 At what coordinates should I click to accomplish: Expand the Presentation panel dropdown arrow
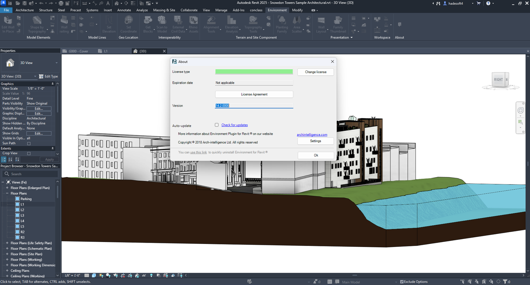pyautogui.click(x=351, y=37)
